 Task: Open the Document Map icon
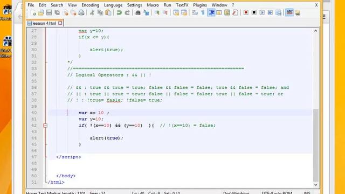tap(227, 13)
